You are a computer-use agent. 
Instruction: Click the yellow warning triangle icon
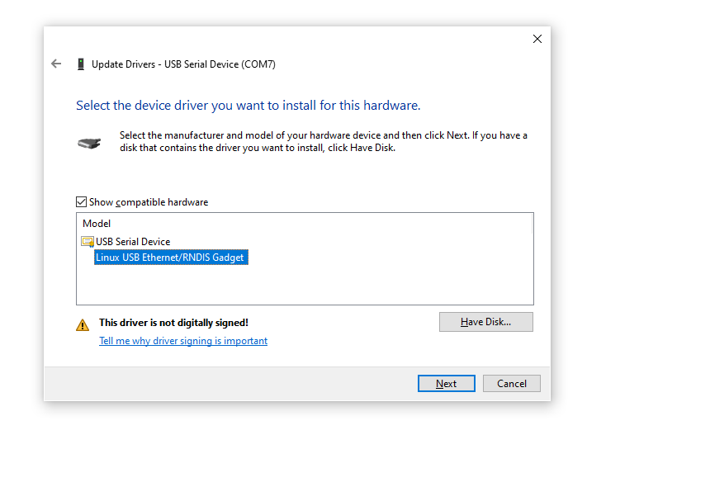tap(83, 325)
